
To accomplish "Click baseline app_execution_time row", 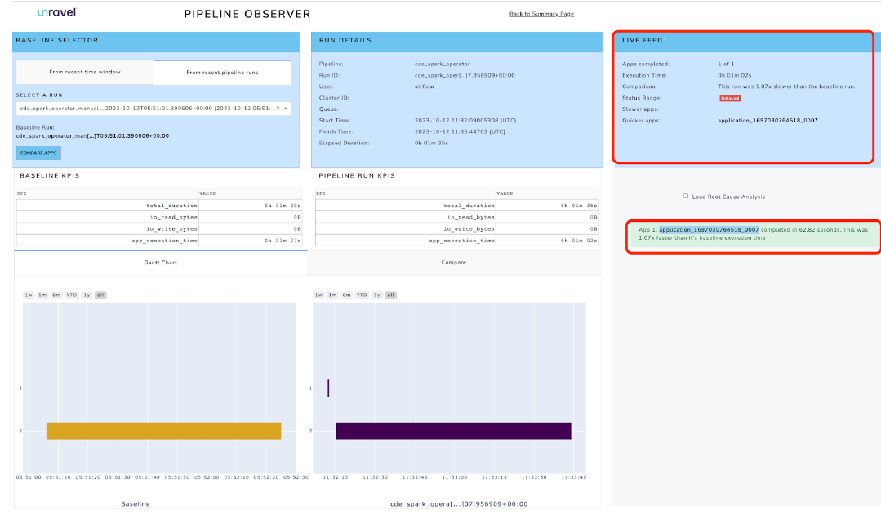I will point(159,241).
